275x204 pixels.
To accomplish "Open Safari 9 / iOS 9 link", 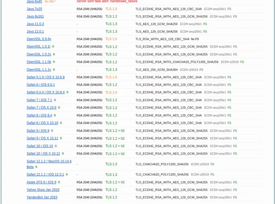I will 38,131.
